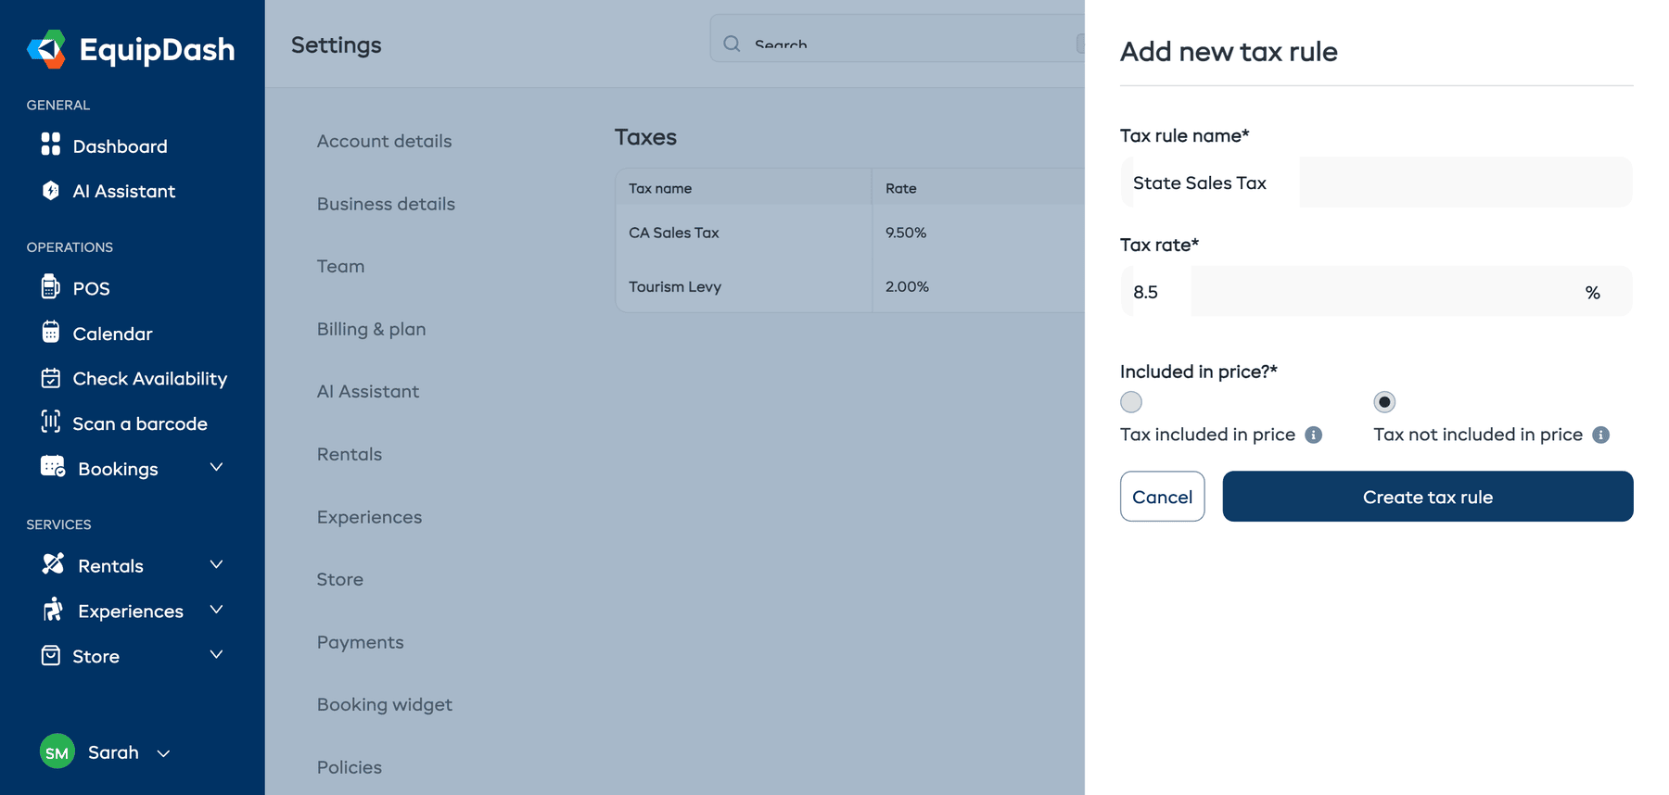Open Rentals settings section

tap(349, 454)
